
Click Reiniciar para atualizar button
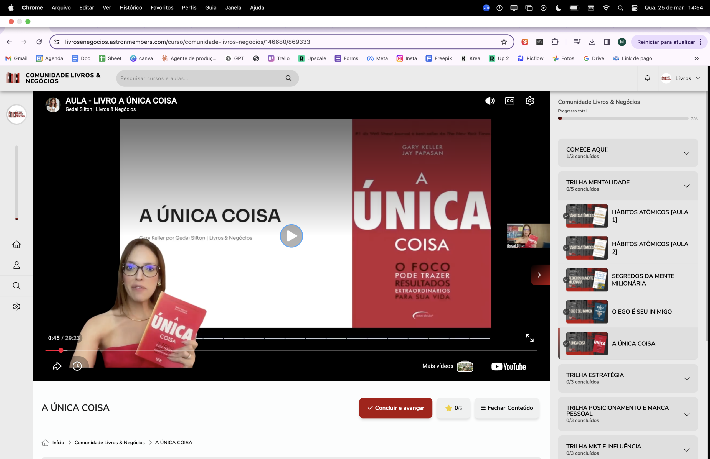(669, 42)
